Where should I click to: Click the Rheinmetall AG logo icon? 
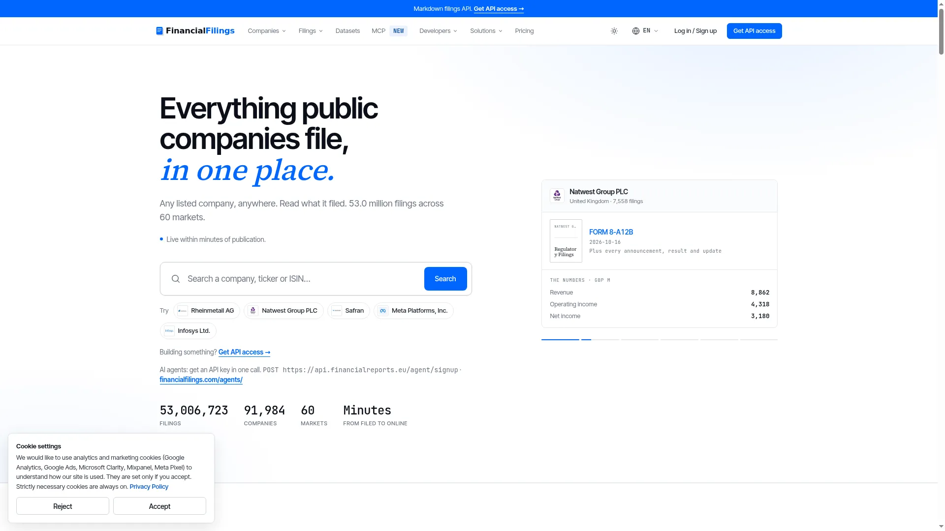click(x=183, y=311)
